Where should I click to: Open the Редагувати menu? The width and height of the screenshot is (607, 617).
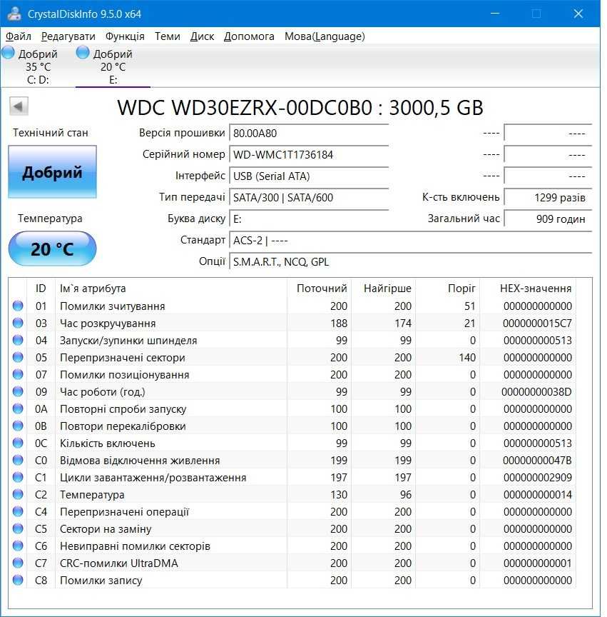(68, 36)
